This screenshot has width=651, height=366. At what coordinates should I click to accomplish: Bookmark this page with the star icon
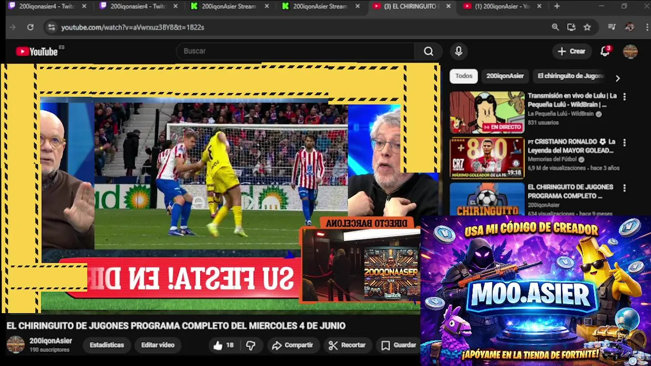(587, 27)
